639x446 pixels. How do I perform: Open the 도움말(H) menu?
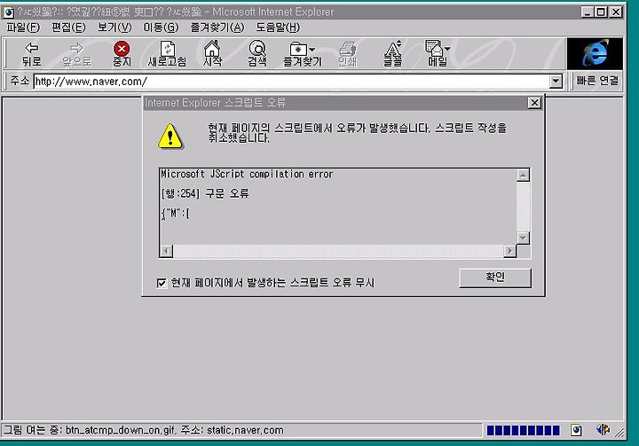click(x=278, y=27)
